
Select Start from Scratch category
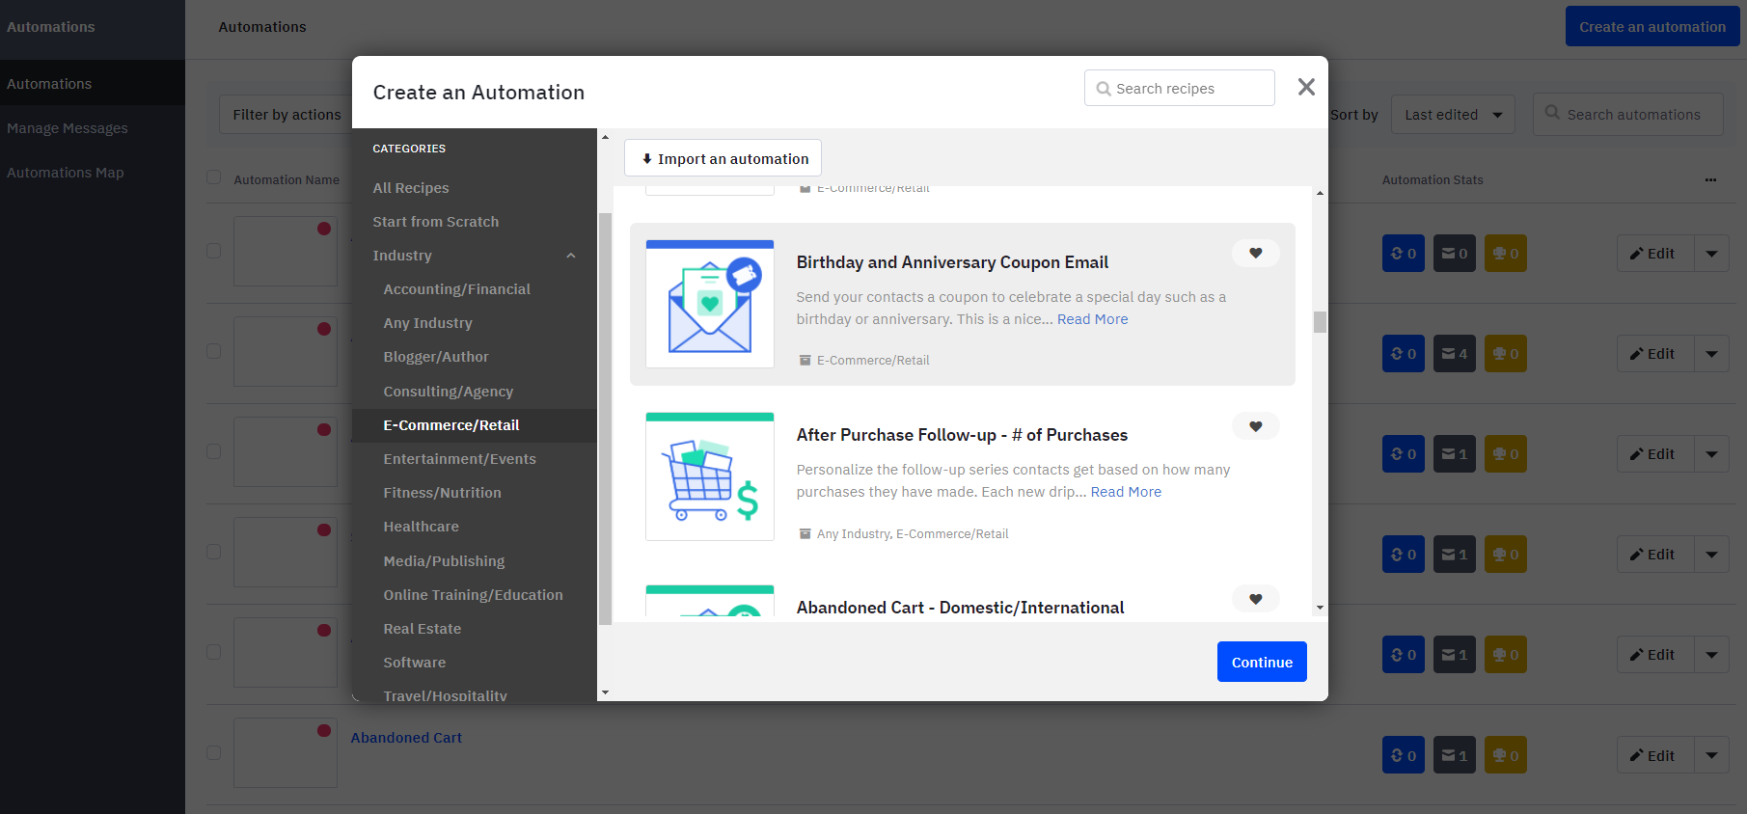436,222
